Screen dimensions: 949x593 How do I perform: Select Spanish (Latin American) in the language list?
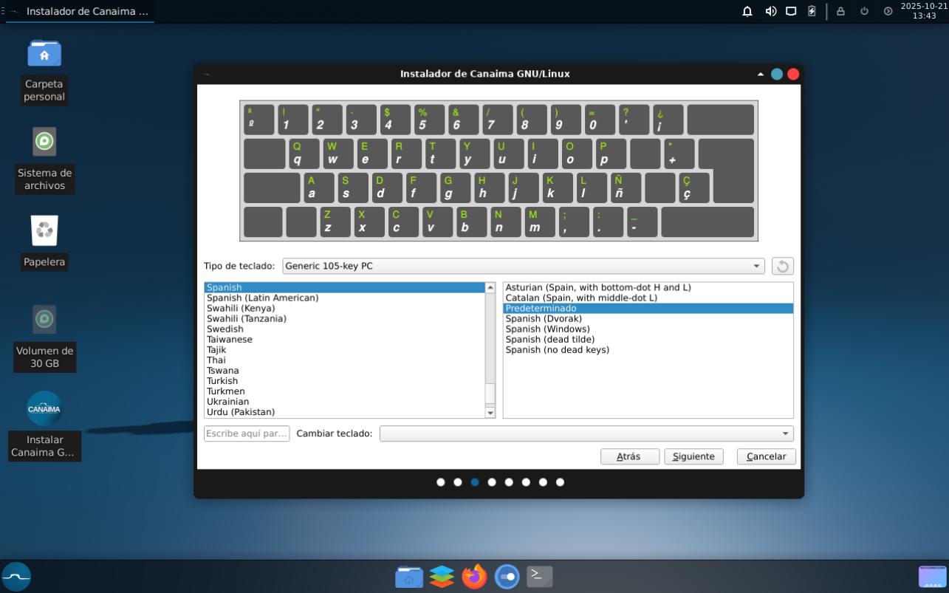point(262,298)
